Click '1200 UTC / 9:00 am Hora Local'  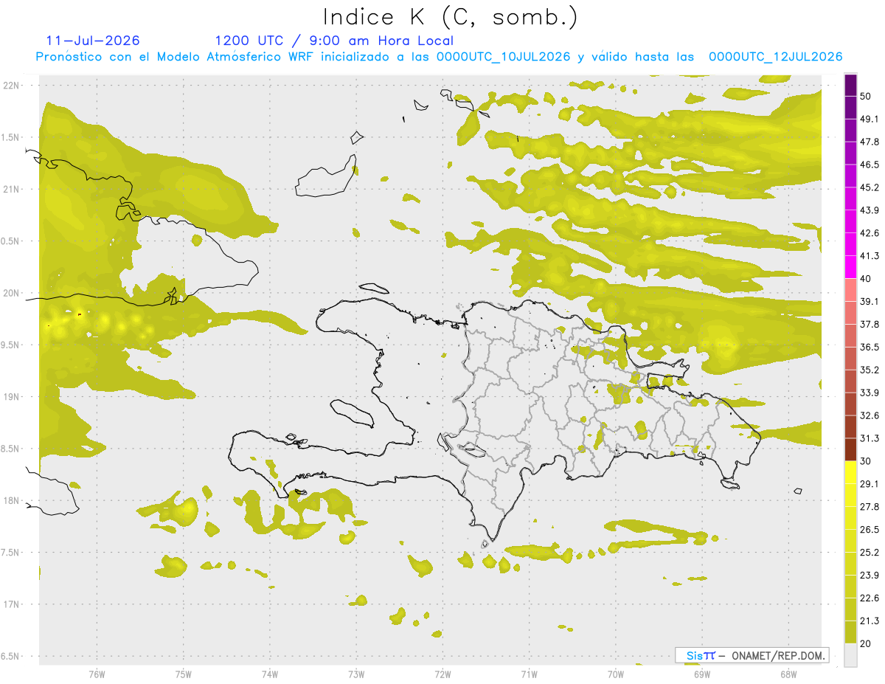[x=334, y=41]
